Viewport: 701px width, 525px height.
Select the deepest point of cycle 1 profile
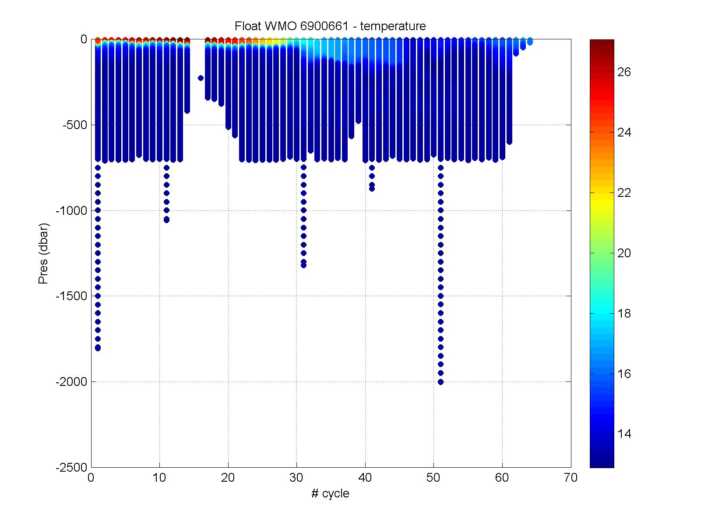click(98, 348)
